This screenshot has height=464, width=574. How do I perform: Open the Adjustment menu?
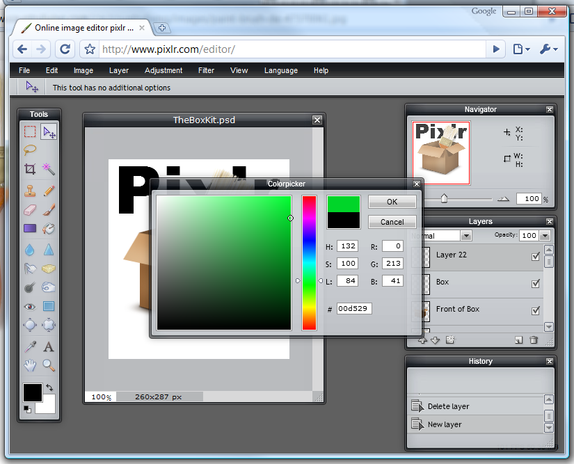tap(164, 70)
